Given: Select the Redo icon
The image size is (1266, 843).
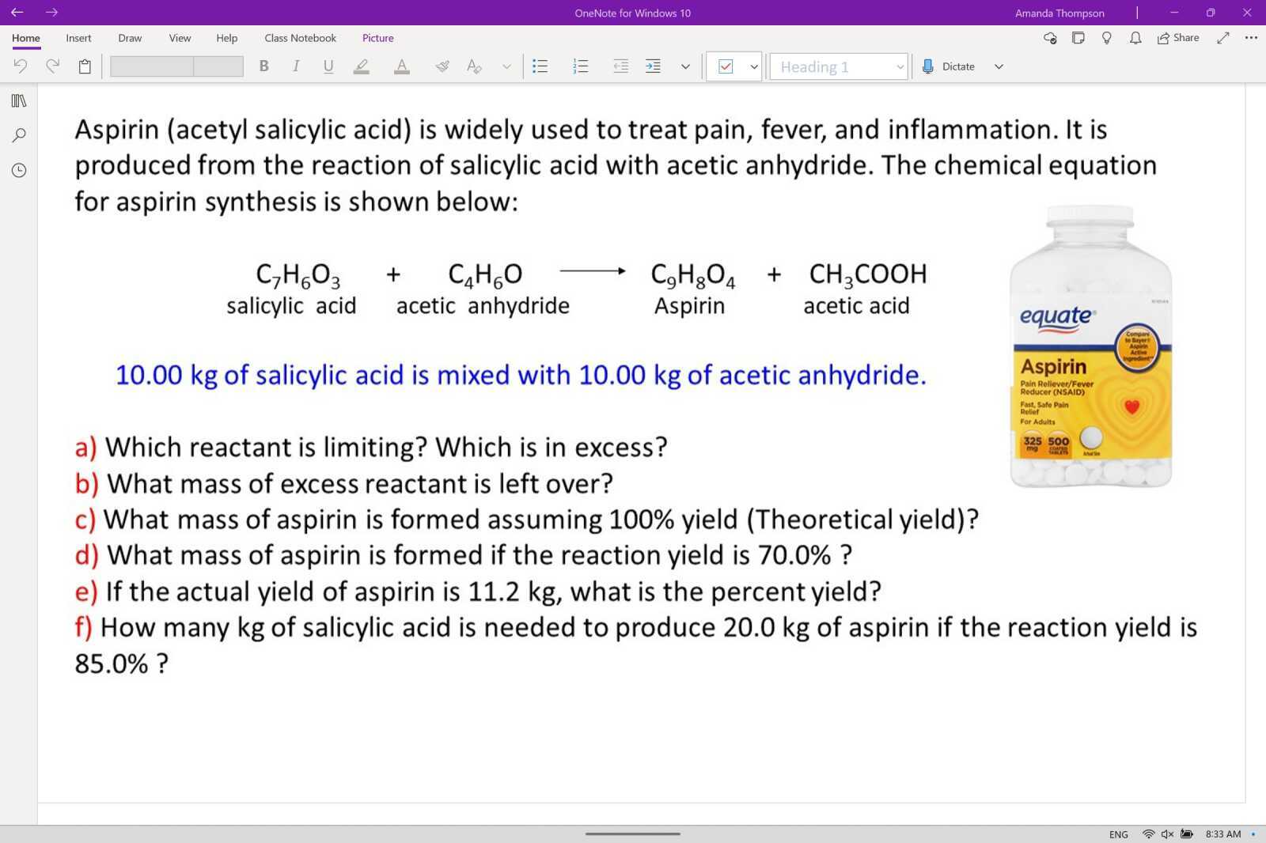Looking at the screenshot, I should pos(52,66).
